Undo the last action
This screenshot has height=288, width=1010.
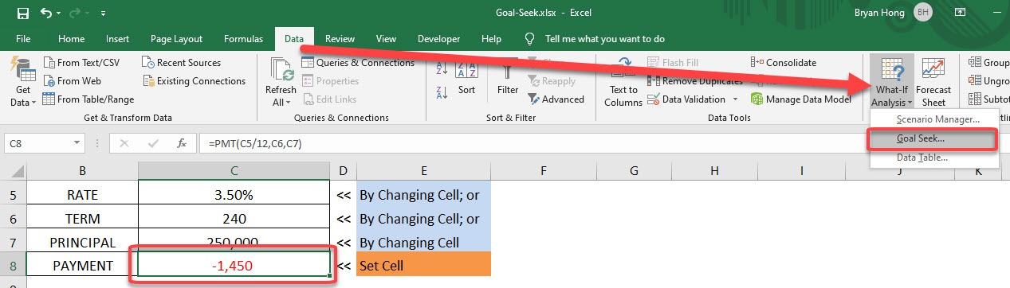click(45, 14)
